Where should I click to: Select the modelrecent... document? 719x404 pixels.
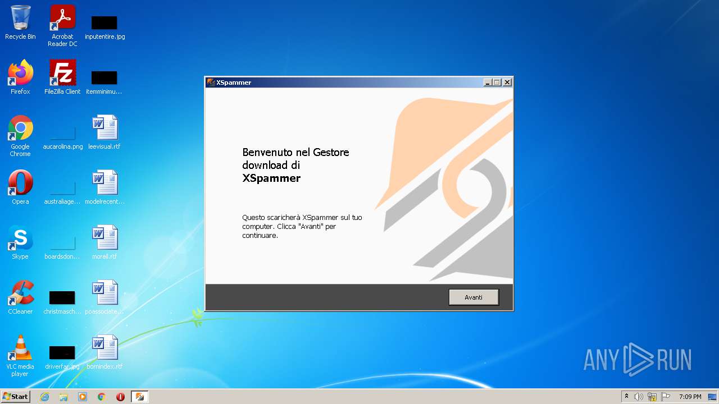(x=104, y=187)
